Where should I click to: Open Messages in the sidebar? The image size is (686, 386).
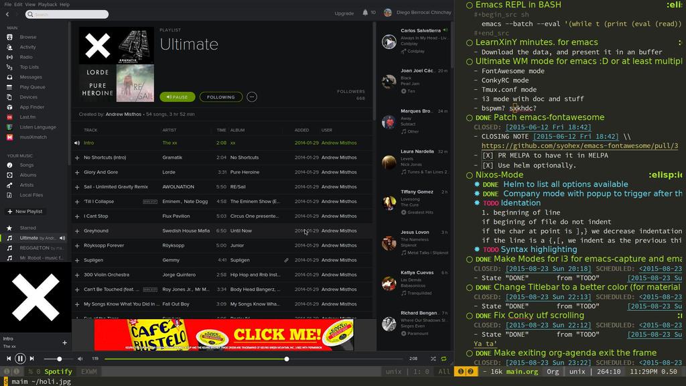(x=31, y=77)
